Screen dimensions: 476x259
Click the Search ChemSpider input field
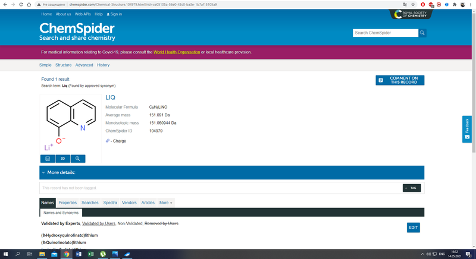point(385,33)
